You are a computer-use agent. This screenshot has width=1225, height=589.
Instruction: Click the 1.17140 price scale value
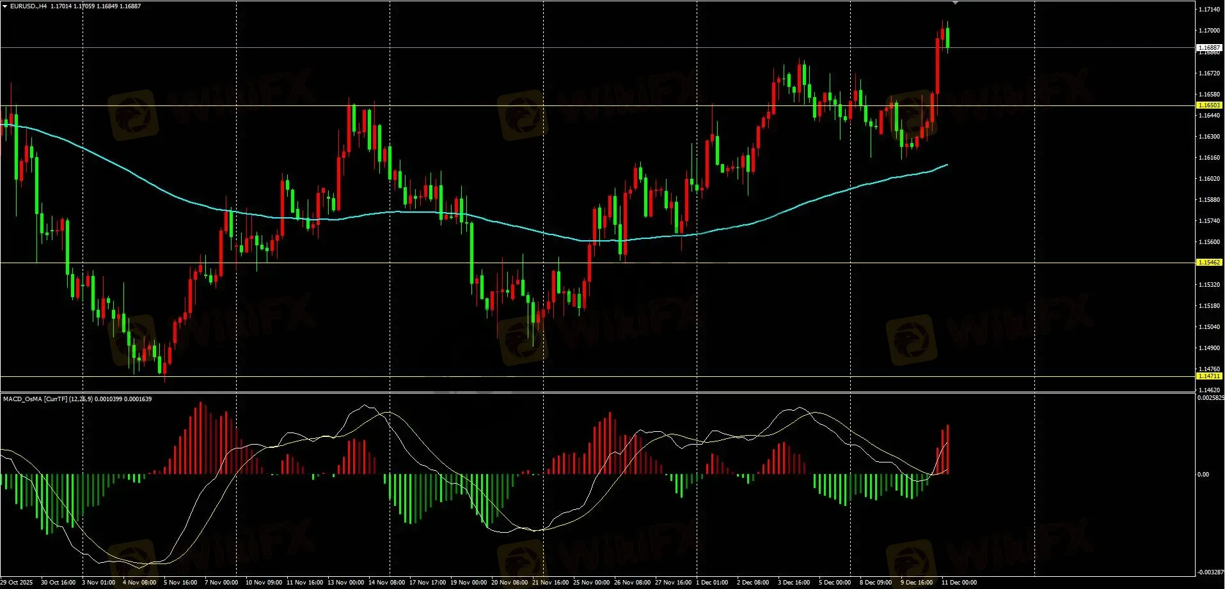(x=1209, y=10)
